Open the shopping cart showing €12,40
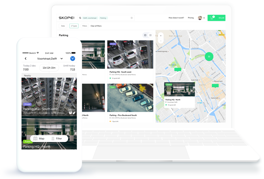 [216, 18]
